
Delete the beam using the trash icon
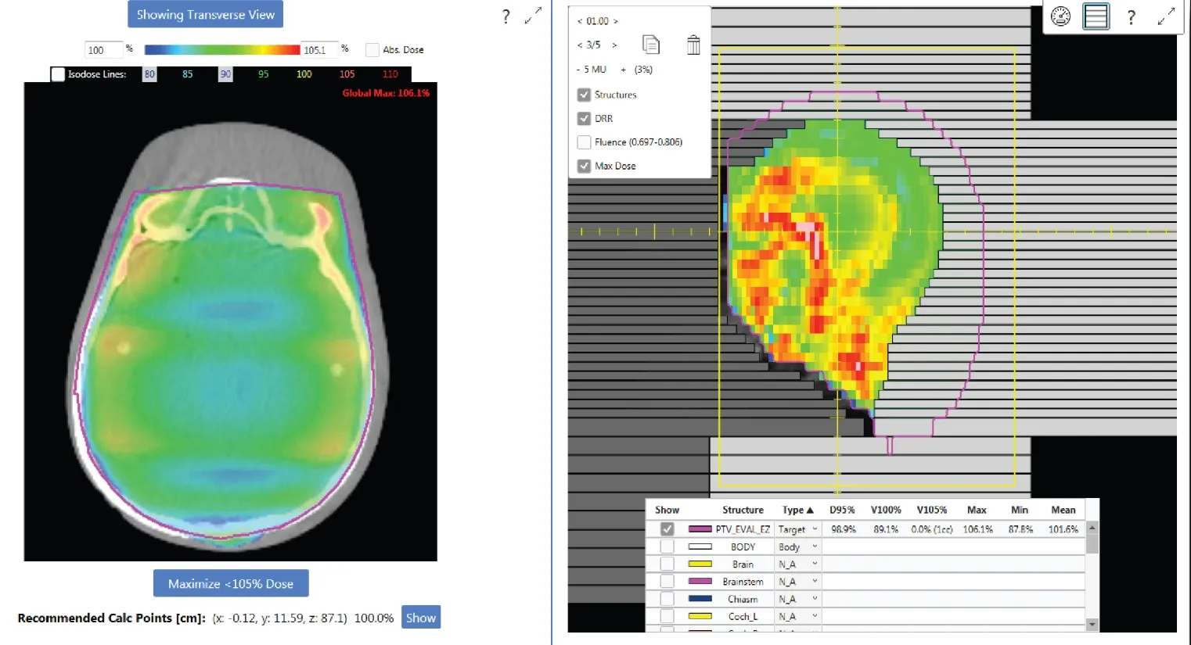coord(693,45)
